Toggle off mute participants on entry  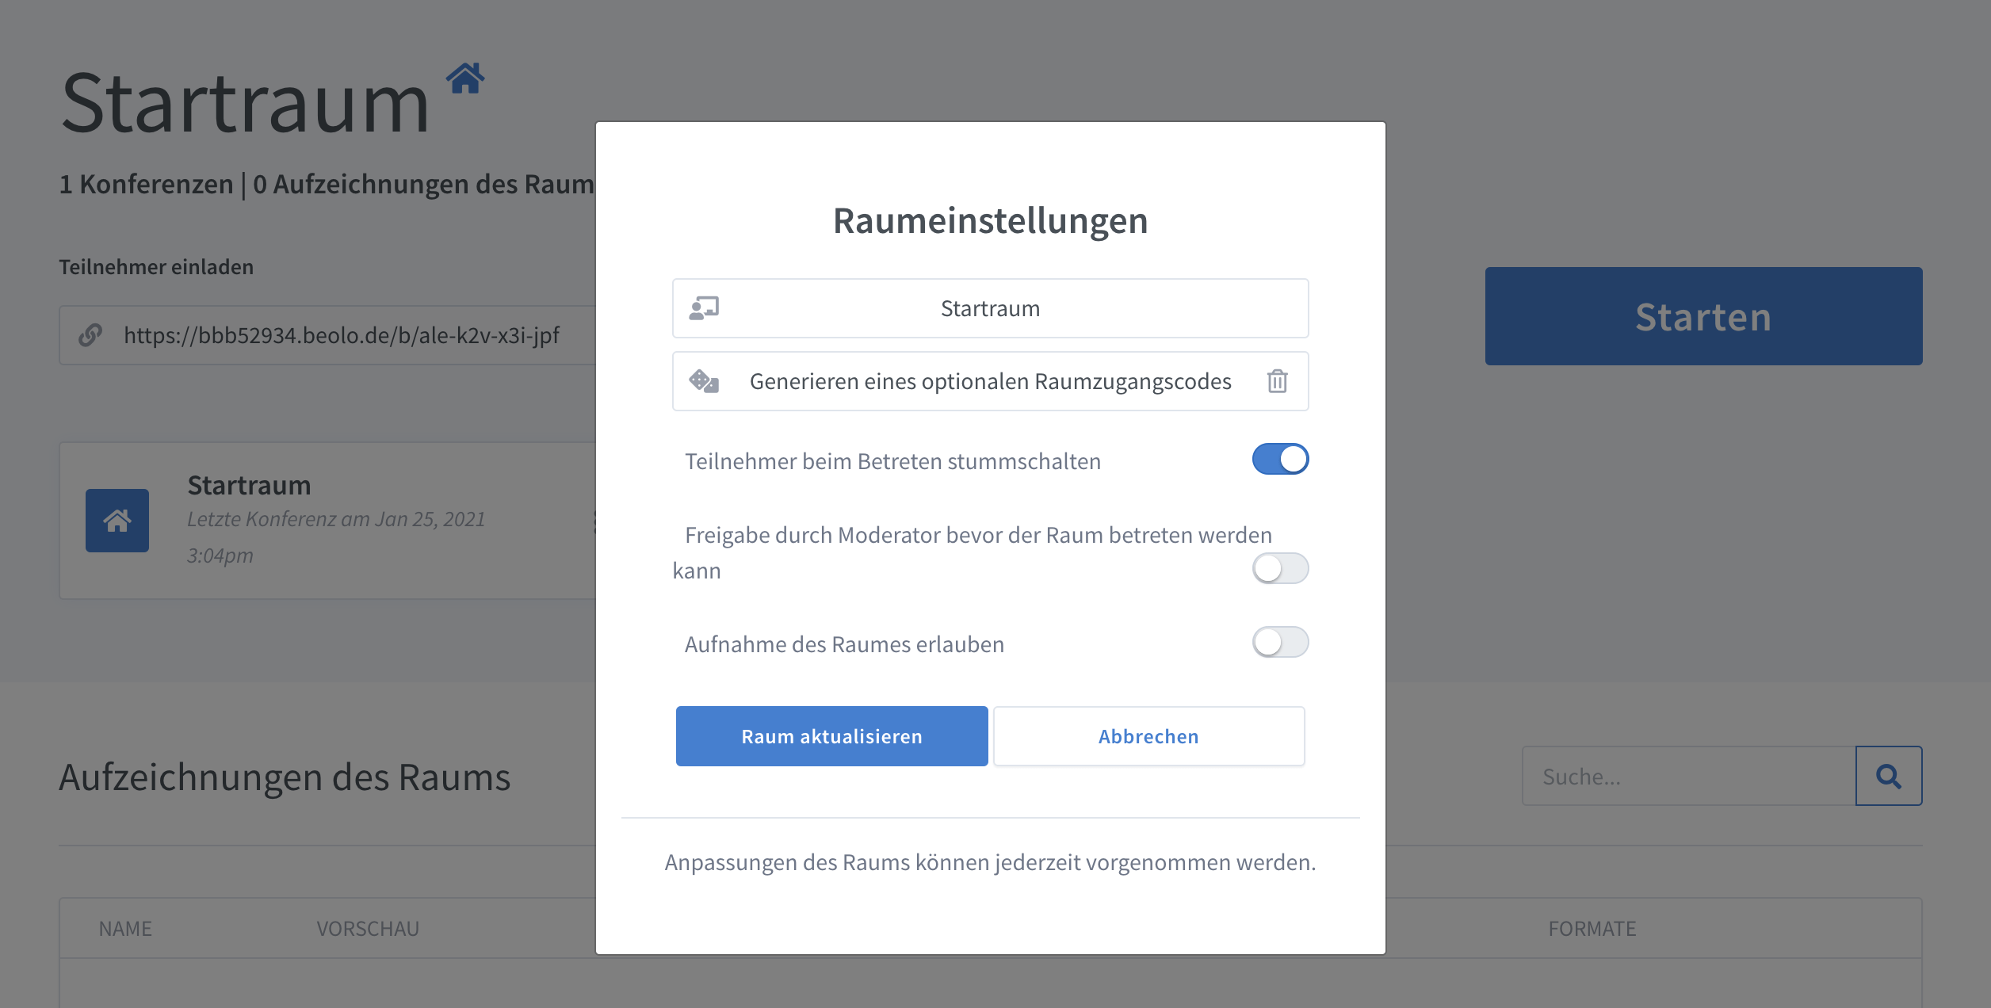coord(1280,459)
